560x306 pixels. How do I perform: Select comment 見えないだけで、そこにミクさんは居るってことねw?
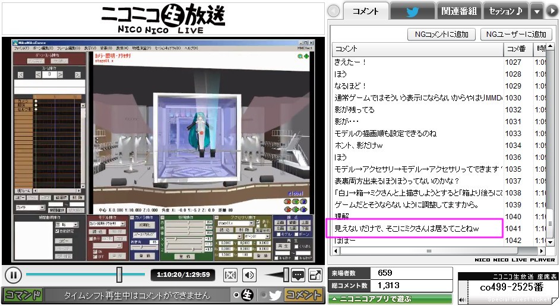click(x=438, y=228)
